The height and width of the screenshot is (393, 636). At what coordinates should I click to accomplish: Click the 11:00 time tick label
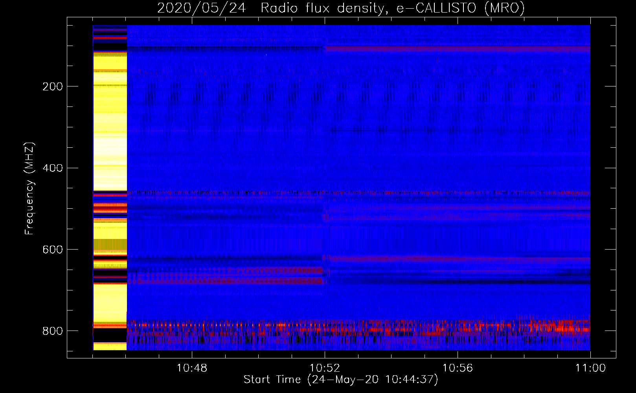(x=590, y=368)
